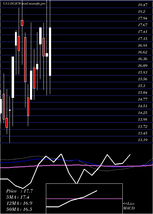
Task: Click the 15.04 price axis label
Action: pyautogui.click(x=143, y=93)
